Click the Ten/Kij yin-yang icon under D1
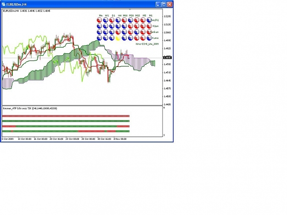Viewport: 287px width, 215px height. (x=112, y=20)
